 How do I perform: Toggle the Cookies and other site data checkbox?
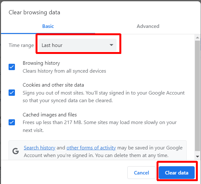click(12, 93)
